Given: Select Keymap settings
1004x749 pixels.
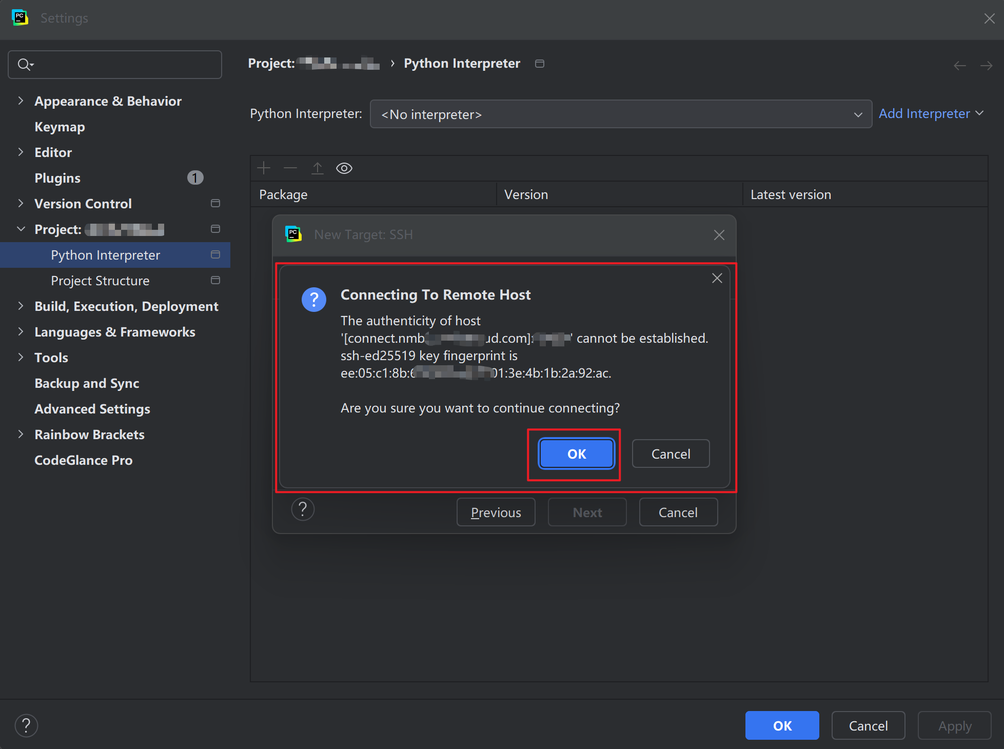Looking at the screenshot, I should pos(60,127).
